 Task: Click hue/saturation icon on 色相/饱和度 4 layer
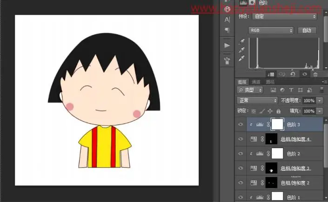click(x=254, y=139)
